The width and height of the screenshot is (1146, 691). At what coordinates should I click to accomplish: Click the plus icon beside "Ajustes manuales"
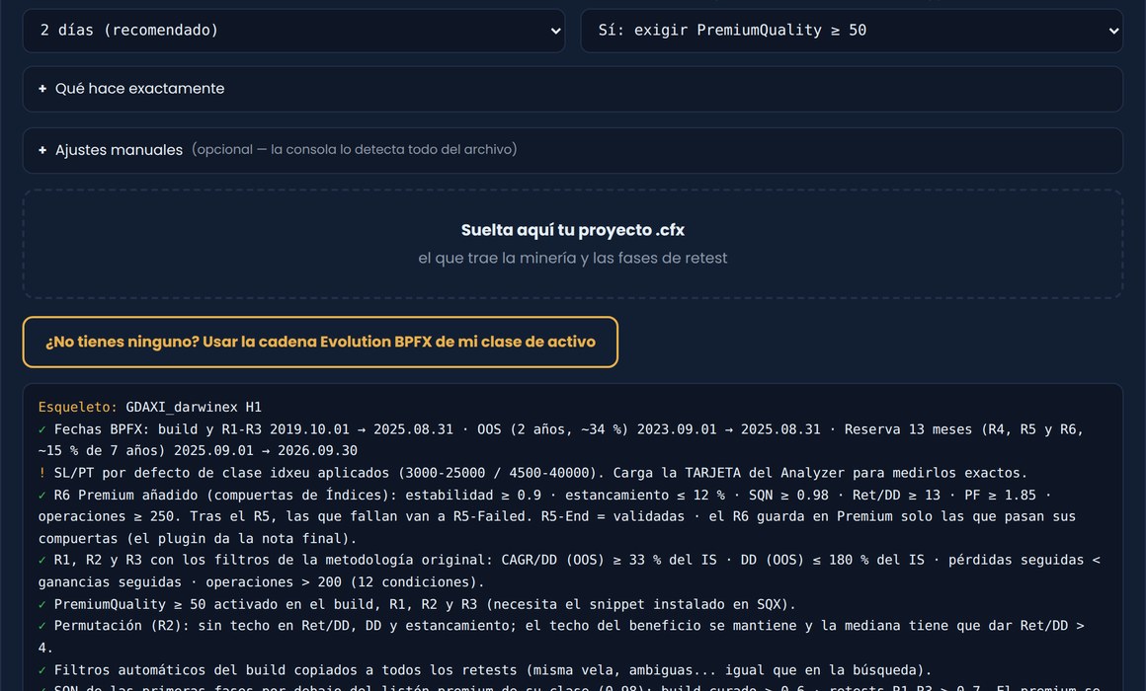point(42,150)
